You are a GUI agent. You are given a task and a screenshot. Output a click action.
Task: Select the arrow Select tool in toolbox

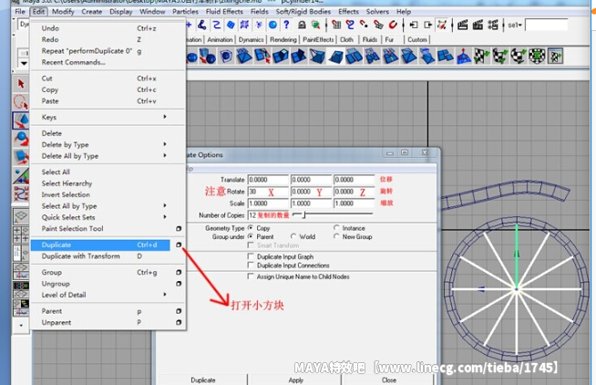click(x=21, y=83)
